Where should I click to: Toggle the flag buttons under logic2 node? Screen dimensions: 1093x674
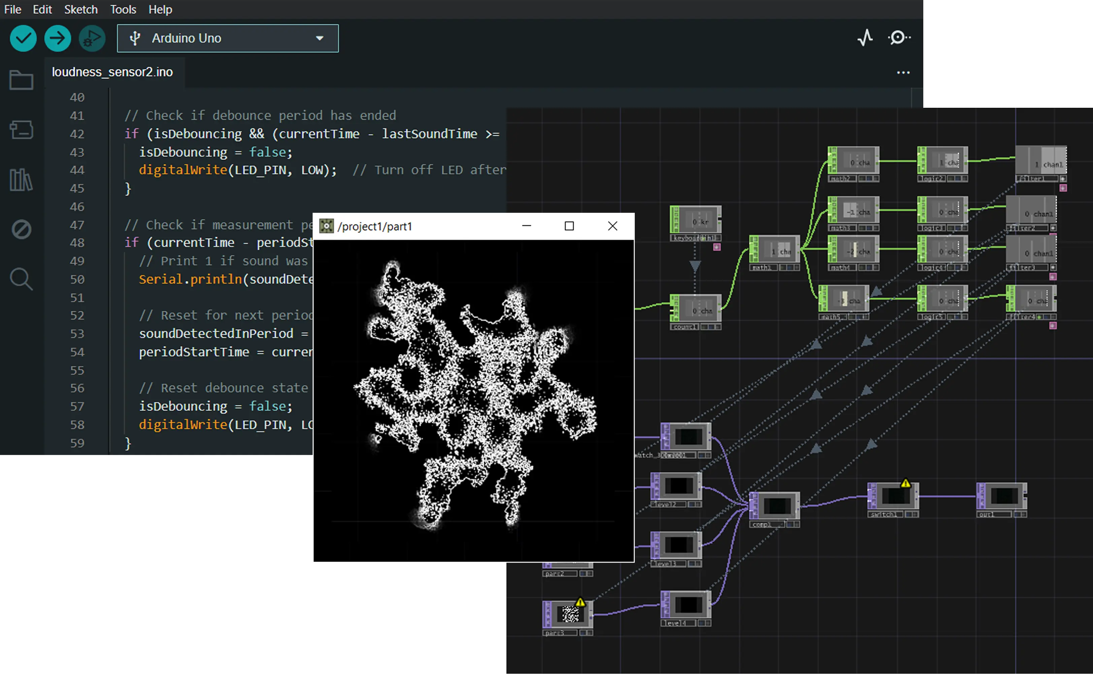click(958, 179)
